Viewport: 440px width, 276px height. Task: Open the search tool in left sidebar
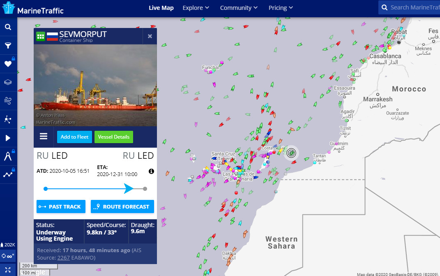coord(8,27)
